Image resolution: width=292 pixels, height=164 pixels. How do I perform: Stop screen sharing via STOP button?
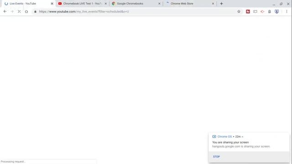pos(216,157)
